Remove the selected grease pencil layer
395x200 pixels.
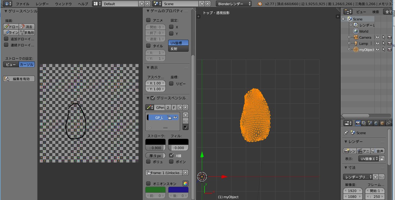[x=186, y=121]
